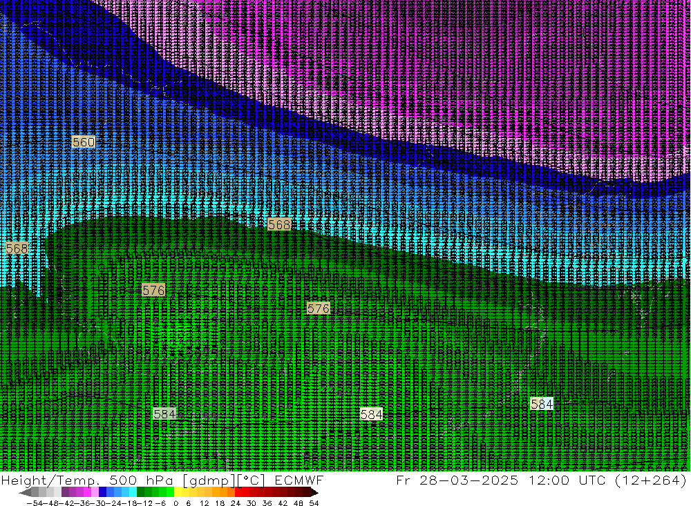Click the dark maroon right arrow of scale

pos(314,493)
